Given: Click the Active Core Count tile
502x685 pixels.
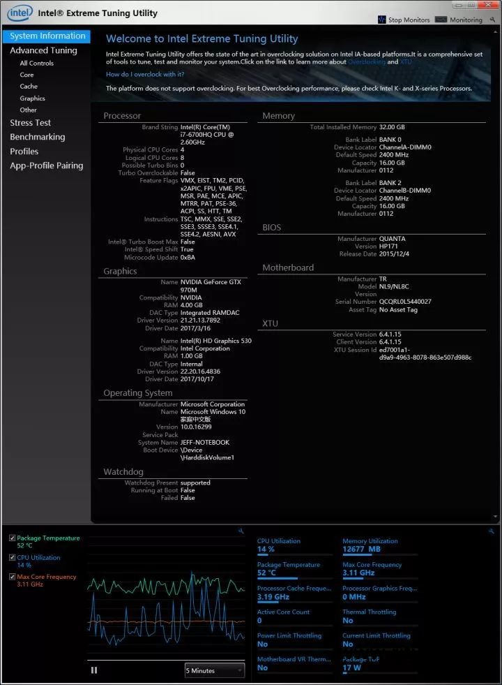Looking at the screenshot, I should [x=294, y=617].
